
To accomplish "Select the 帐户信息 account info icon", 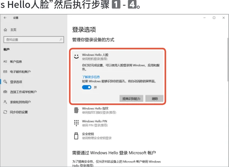I will pyautogui.click(x=5, y=62).
